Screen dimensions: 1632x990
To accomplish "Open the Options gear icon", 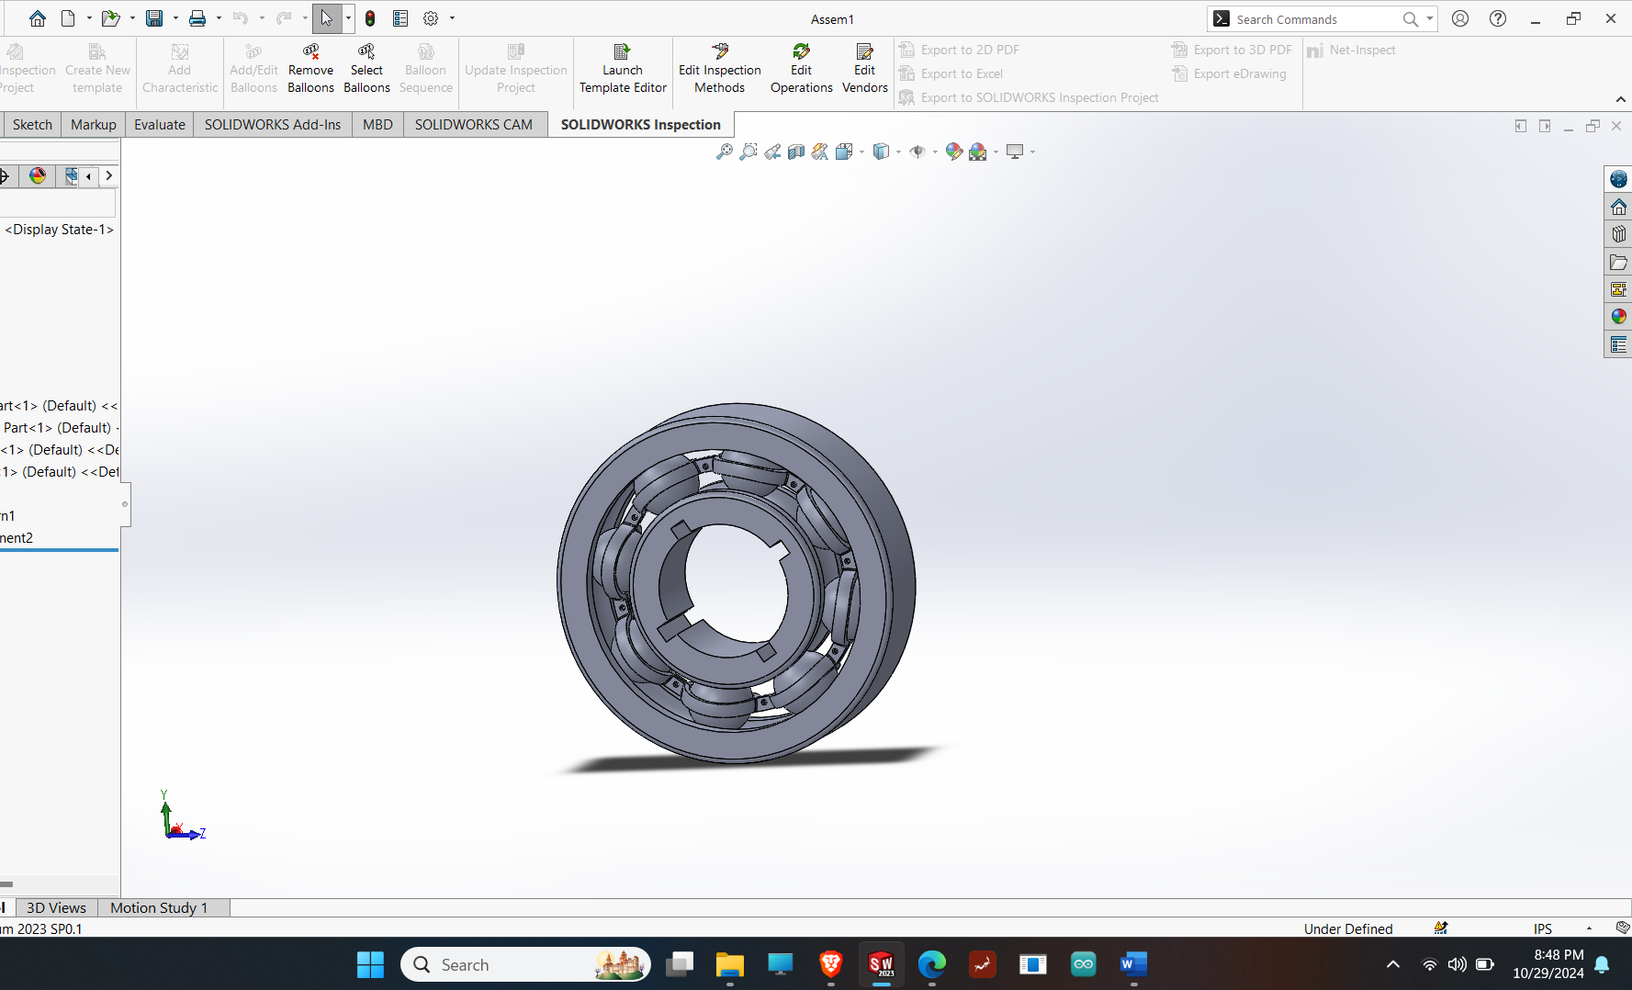I will 431,18.
